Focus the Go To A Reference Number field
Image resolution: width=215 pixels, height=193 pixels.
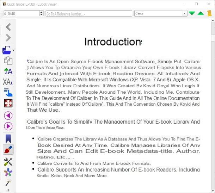coord(89,14)
